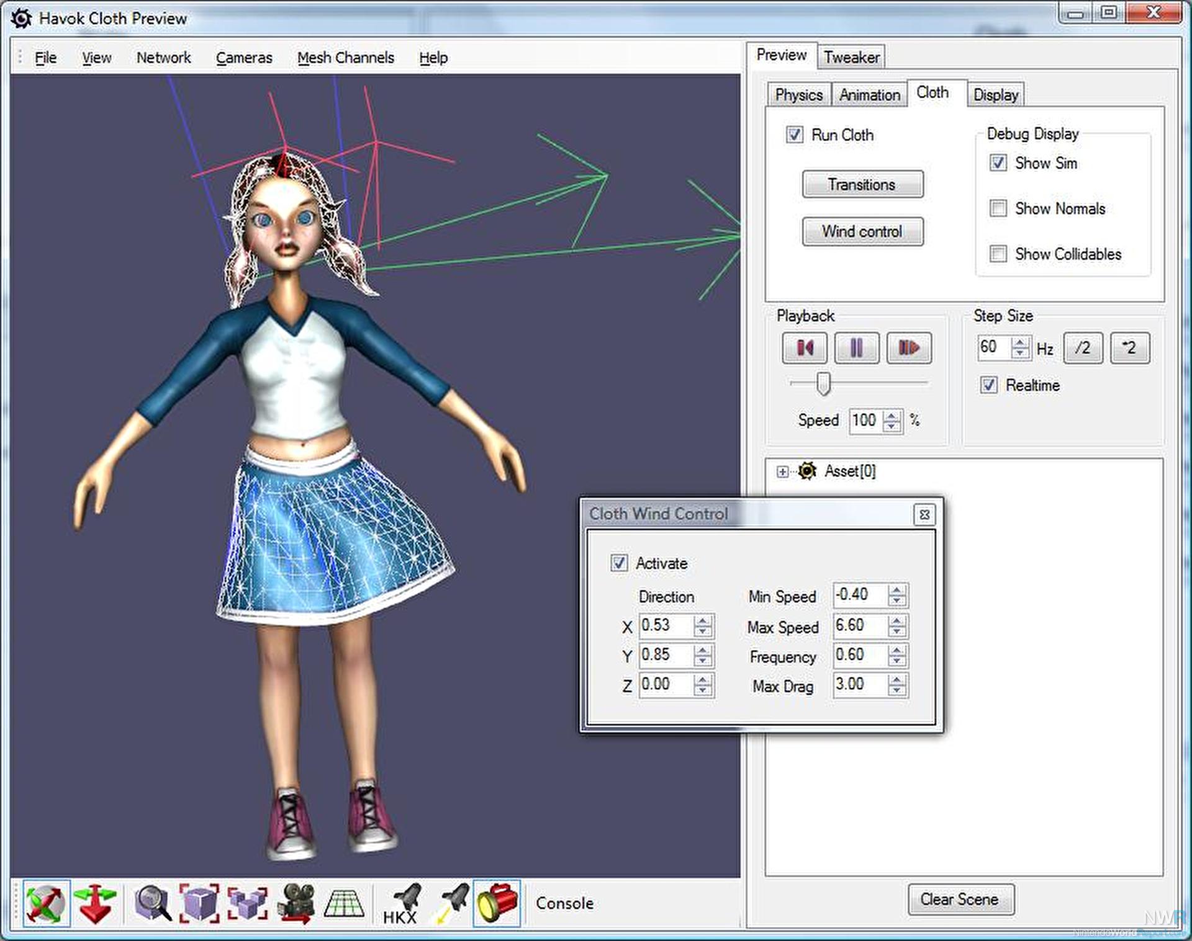Click the Frequency input field
Screen dimensions: 1192x941
click(860, 655)
